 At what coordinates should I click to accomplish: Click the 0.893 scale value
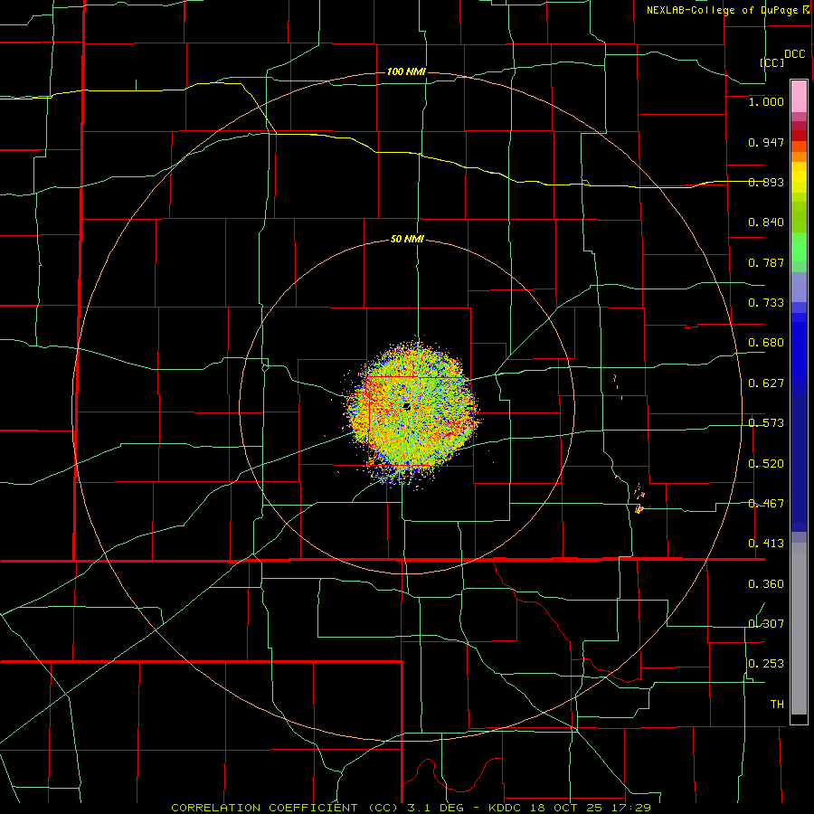click(x=766, y=182)
